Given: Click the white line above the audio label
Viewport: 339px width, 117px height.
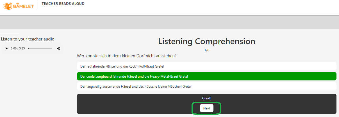Looking at the screenshot, I should [x=10, y=34].
